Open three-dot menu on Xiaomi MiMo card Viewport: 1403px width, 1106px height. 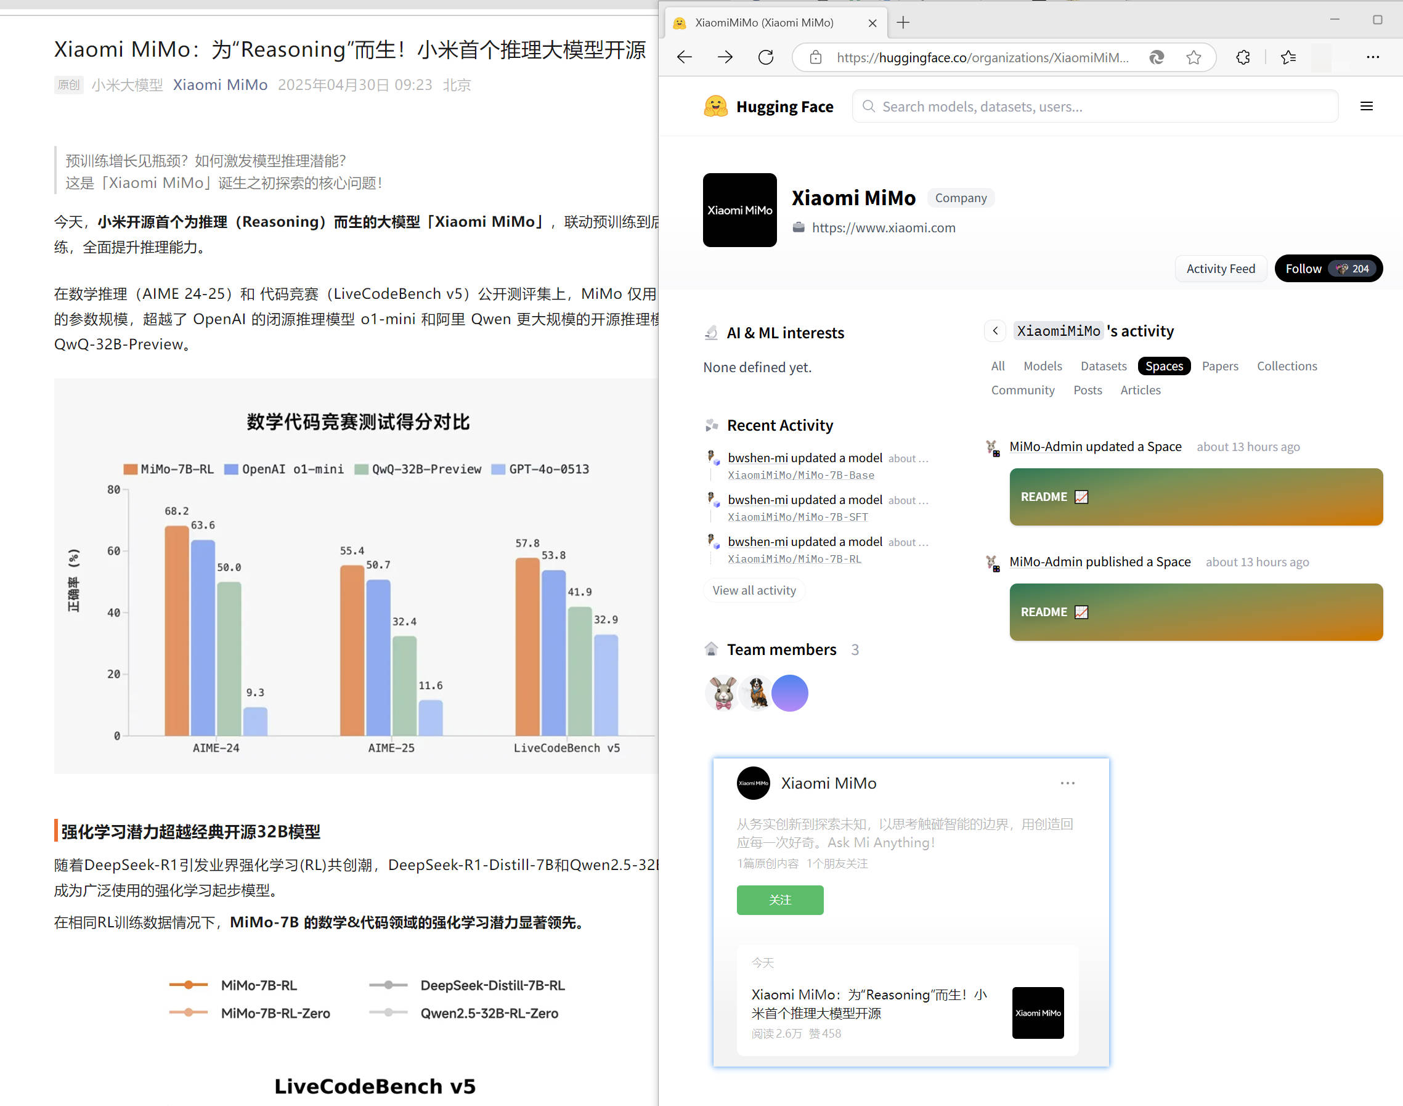click(x=1067, y=783)
